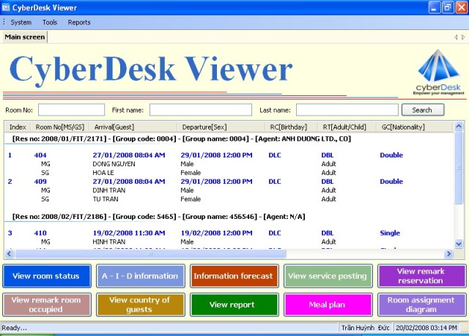Open the System menu

tap(21, 22)
